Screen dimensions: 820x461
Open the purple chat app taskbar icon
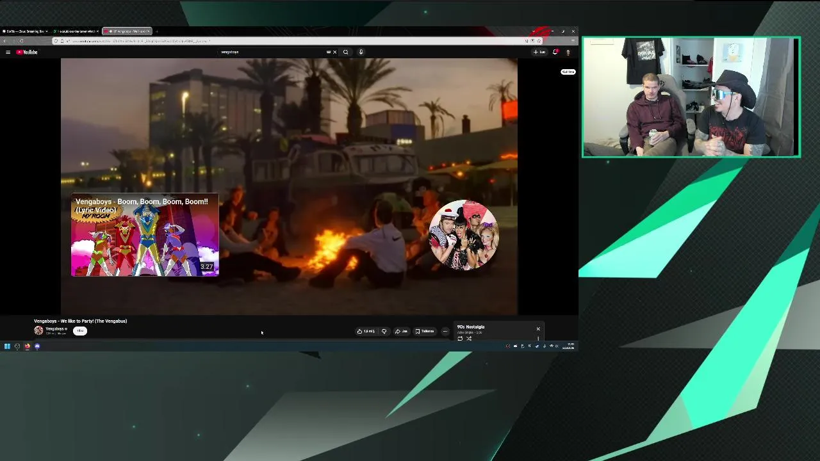[x=37, y=346]
